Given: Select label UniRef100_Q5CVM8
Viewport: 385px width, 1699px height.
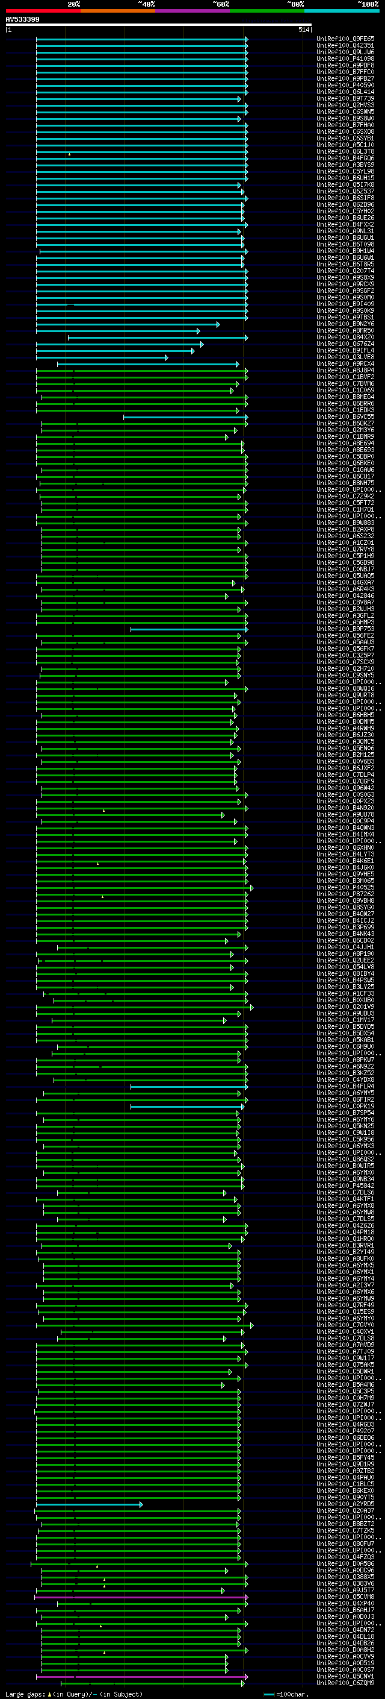Looking at the screenshot, I should [x=345, y=1597].
